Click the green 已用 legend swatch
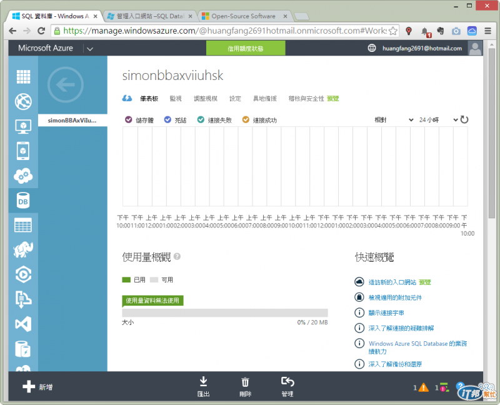The image size is (500, 405). tap(126, 279)
